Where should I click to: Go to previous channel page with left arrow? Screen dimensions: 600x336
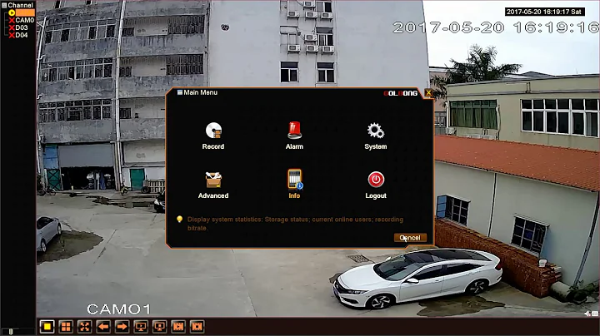click(x=103, y=327)
